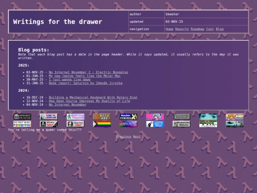
Task: Click the '01-JUN-25' date text
Action: (35, 76)
